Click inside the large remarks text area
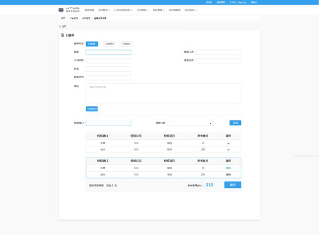The width and height of the screenshot is (319, 235). [x=163, y=93]
